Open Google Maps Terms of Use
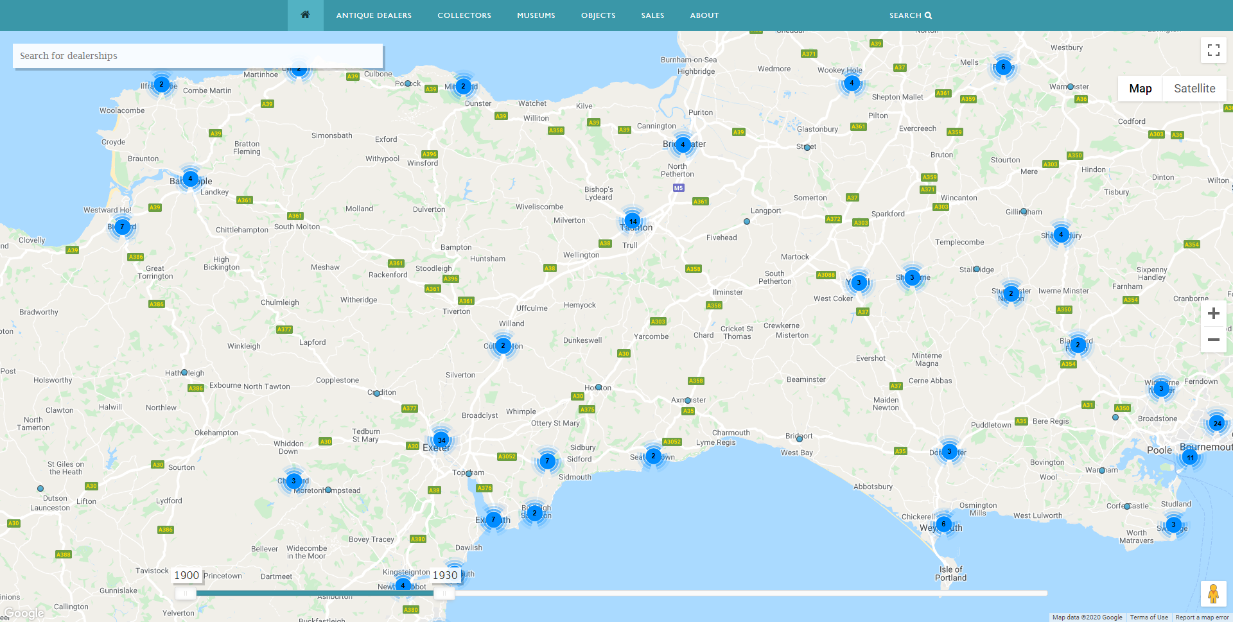 (x=1149, y=618)
